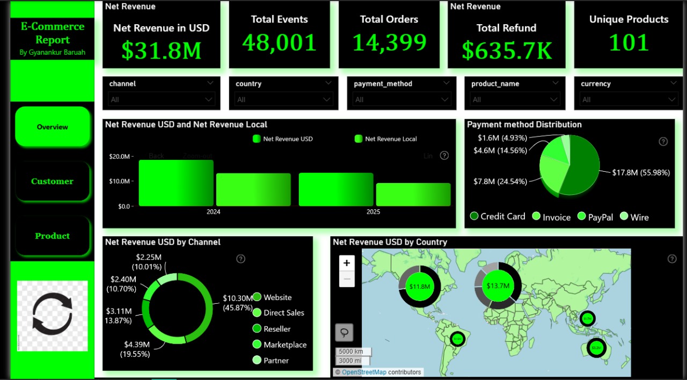Click the 2024 Net Revenue USD bar
The height and width of the screenshot is (380, 687).
176,183
